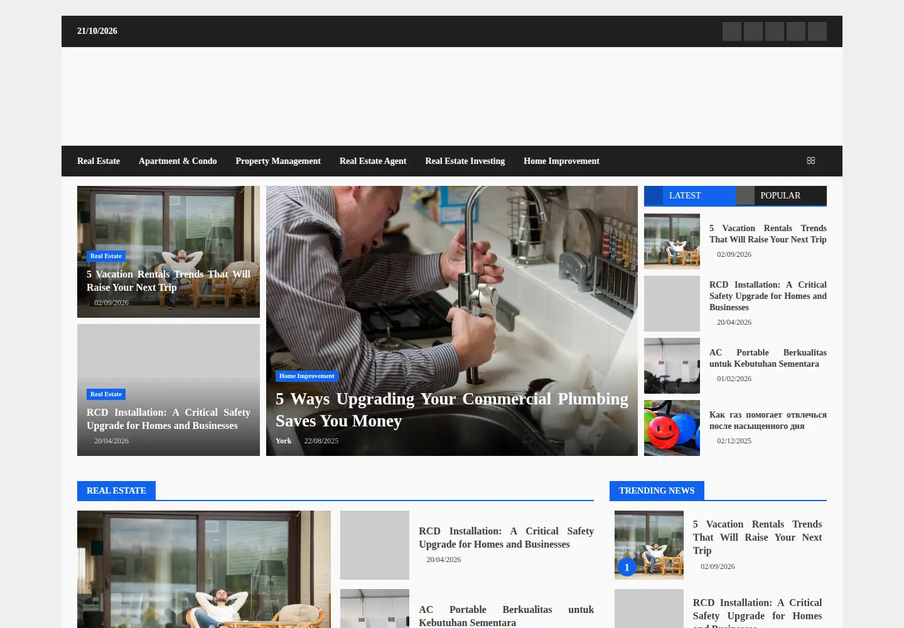
Task: Open Vacation Rentals title in Trending News
Action: tap(757, 537)
